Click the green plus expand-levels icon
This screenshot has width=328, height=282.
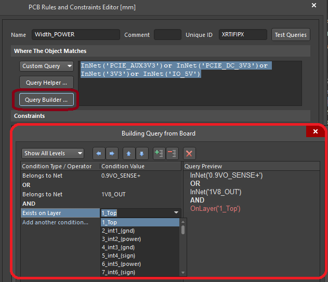[159, 153]
